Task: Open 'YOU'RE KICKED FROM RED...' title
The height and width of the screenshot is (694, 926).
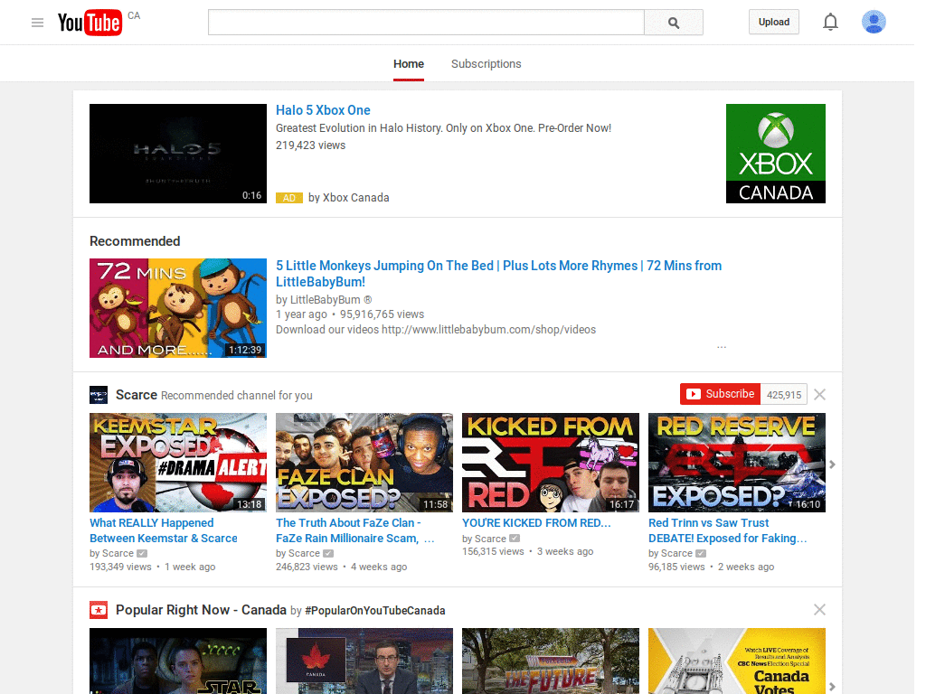Action: click(x=536, y=523)
